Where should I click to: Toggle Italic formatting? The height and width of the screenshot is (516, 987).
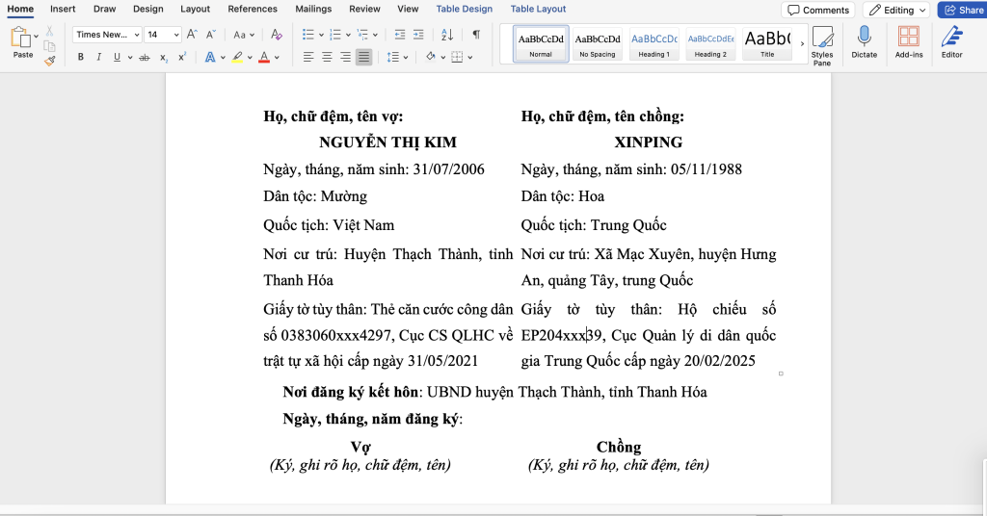99,58
